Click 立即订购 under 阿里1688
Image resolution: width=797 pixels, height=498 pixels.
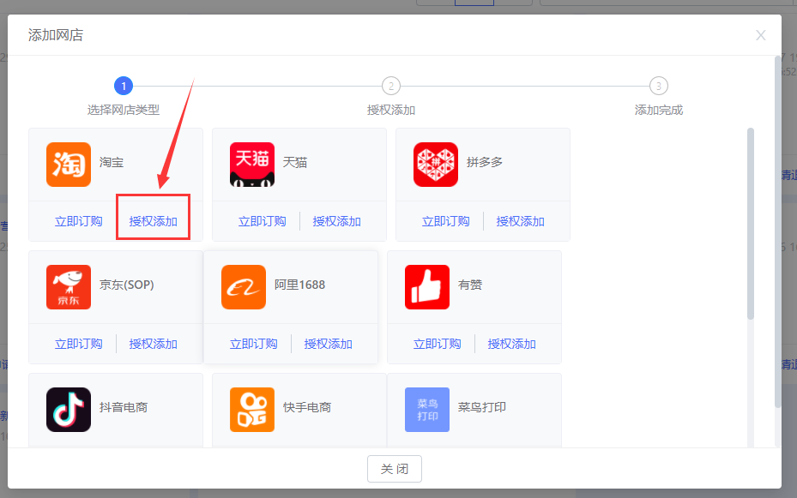[x=254, y=344]
